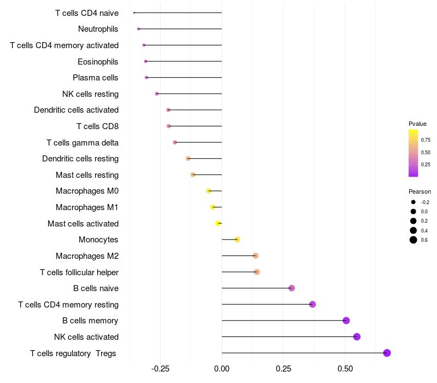Click the Pearson 0.6 size legend dot
The image size is (437, 383).
[414, 240]
